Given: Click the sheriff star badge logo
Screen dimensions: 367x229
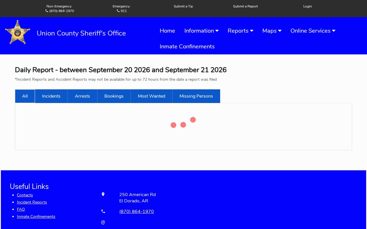Looking at the screenshot, I should (17, 32).
